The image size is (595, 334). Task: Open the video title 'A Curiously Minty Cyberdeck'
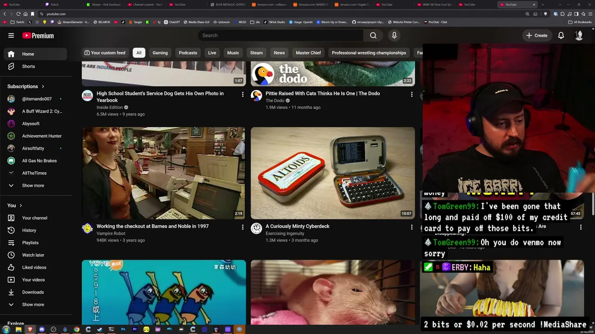[x=297, y=226]
